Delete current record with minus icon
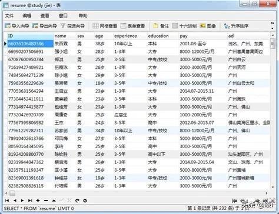279x214 pixels. [x=46, y=200]
